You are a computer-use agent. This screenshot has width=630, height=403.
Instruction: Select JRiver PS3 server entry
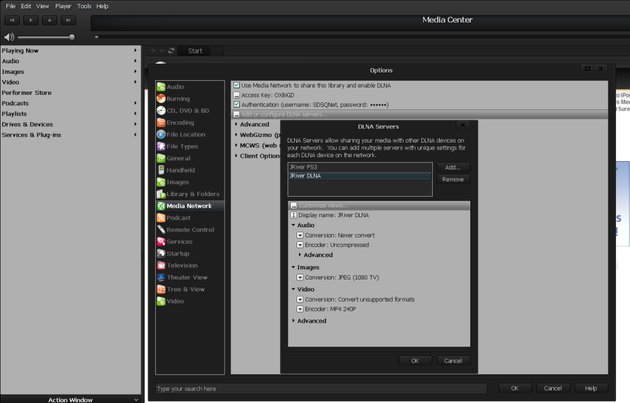pyautogui.click(x=360, y=167)
